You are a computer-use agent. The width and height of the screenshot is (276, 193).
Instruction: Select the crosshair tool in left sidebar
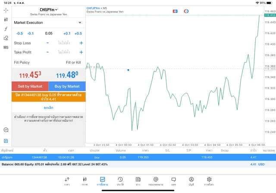pyautogui.click(x=6, y=10)
